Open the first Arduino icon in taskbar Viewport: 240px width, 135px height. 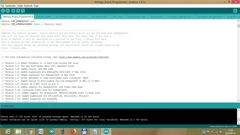52,131
